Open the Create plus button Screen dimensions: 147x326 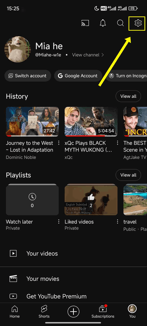click(73, 312)
